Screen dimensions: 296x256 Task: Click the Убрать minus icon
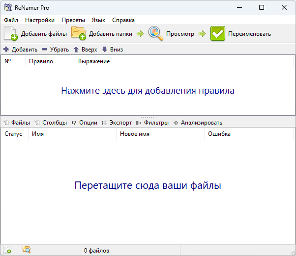[x=45, y=50]
